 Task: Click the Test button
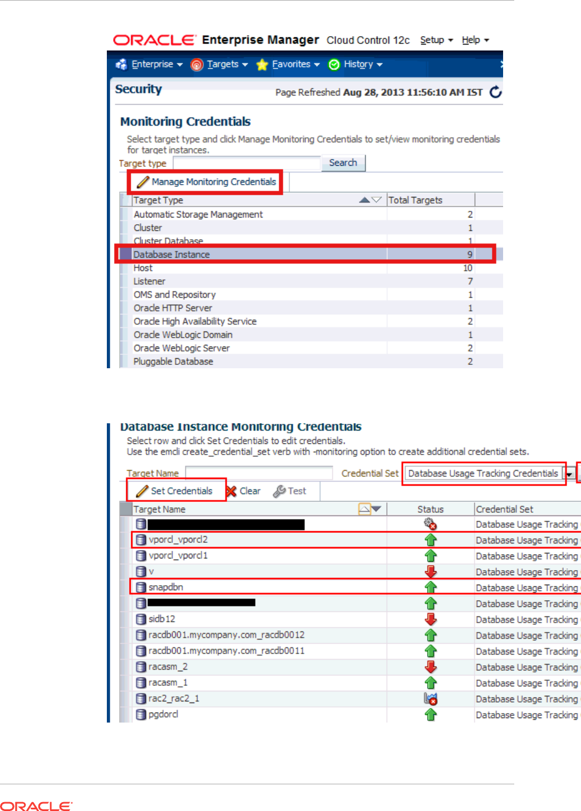point(289,491)
